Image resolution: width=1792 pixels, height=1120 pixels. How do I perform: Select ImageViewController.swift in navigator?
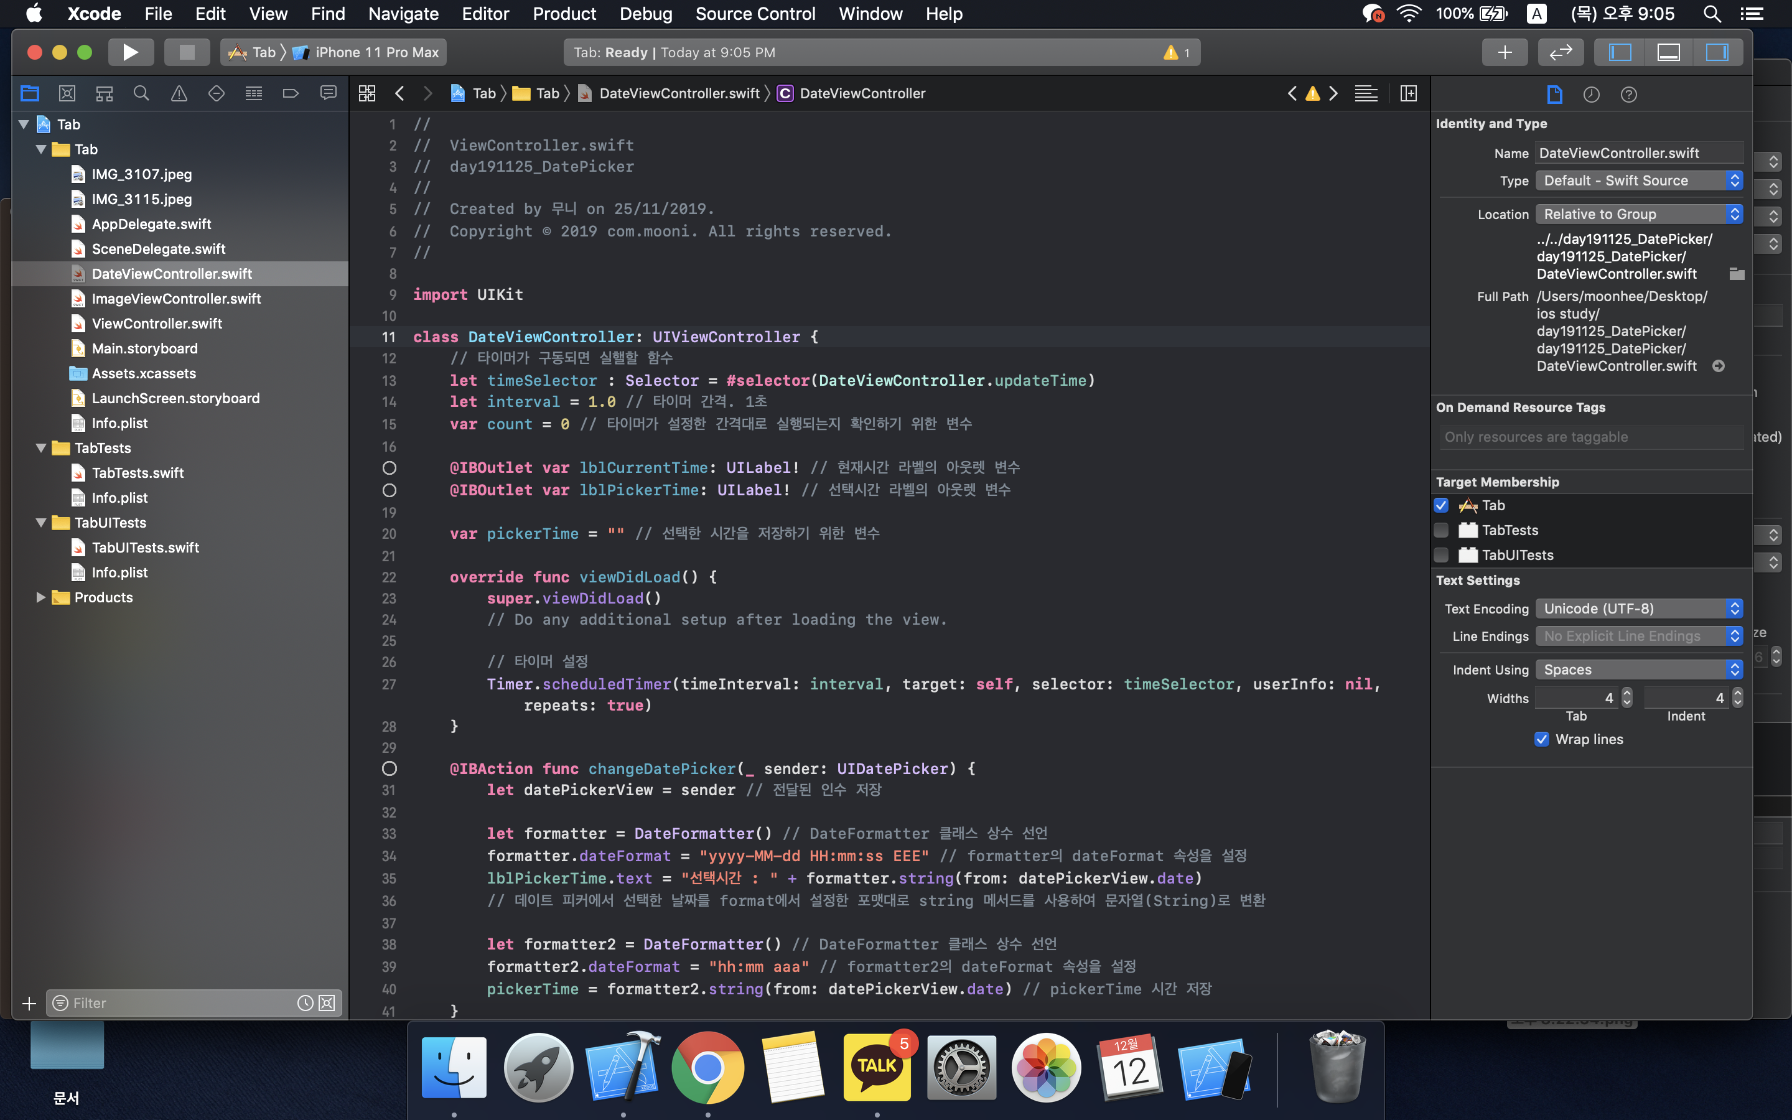(x=175, y=299)
